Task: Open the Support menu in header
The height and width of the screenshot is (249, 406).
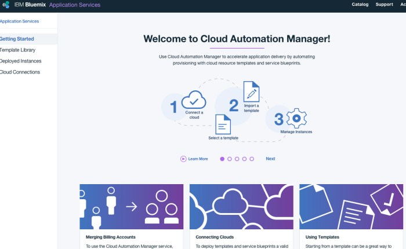Action: pyautogui.click(x=384, y=5)
